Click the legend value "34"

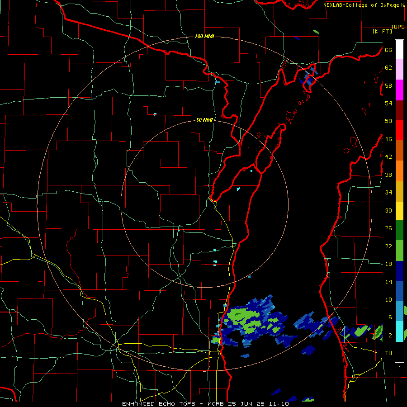pyautogui.click(x=388, y=193)
